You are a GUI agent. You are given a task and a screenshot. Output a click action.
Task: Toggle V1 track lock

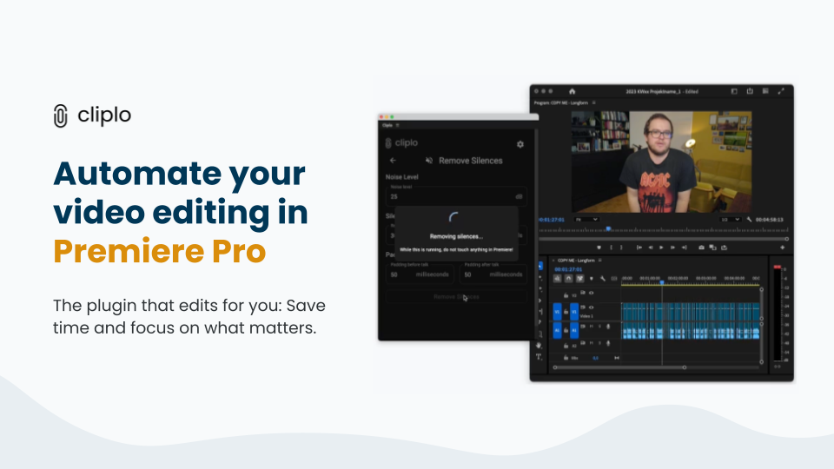tap(566, 312)
